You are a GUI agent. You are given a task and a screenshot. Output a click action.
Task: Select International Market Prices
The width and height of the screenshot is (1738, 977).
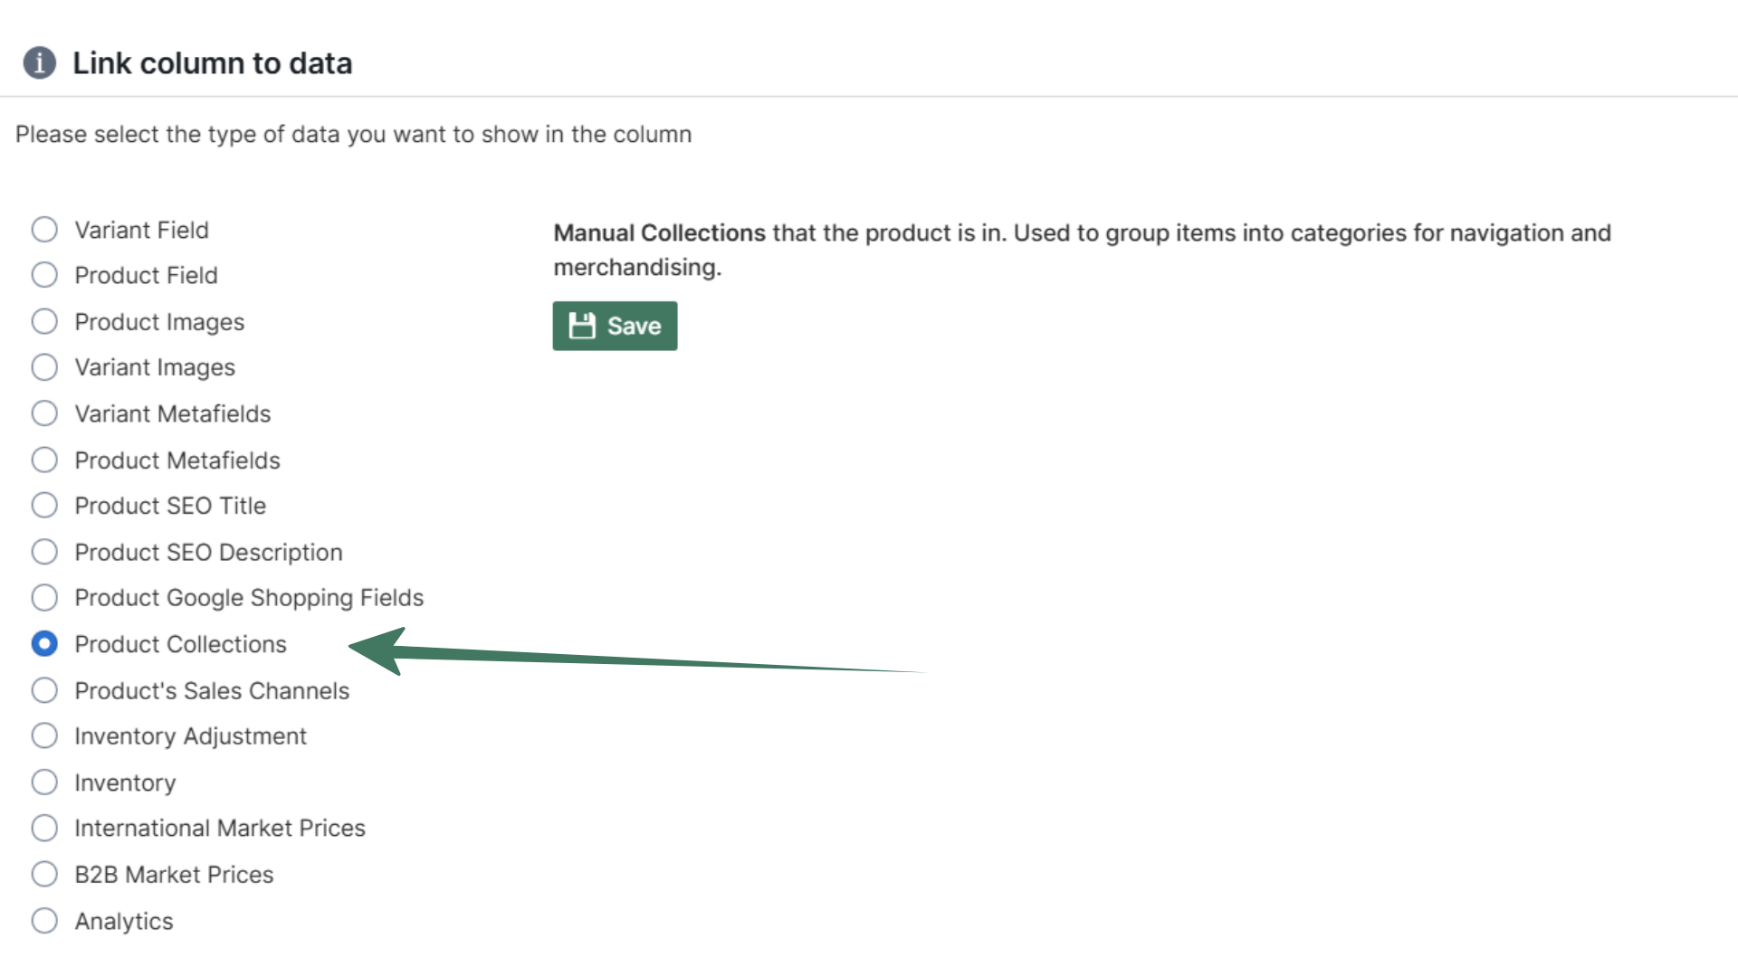point(44,828)
